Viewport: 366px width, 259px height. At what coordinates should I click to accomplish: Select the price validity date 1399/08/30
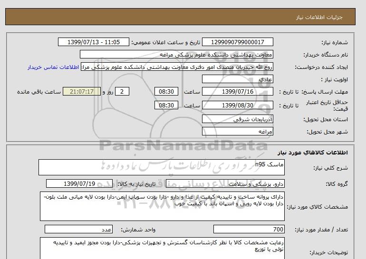(x=237, y=105)
